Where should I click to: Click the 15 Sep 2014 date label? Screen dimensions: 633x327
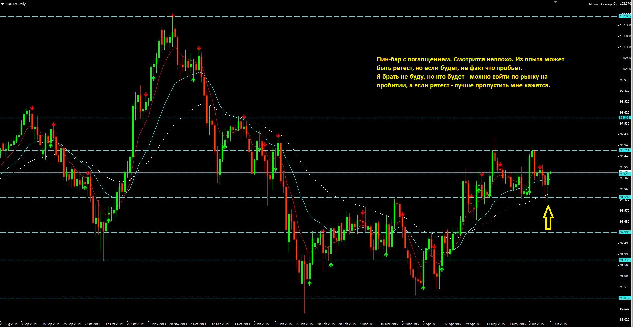51,324
